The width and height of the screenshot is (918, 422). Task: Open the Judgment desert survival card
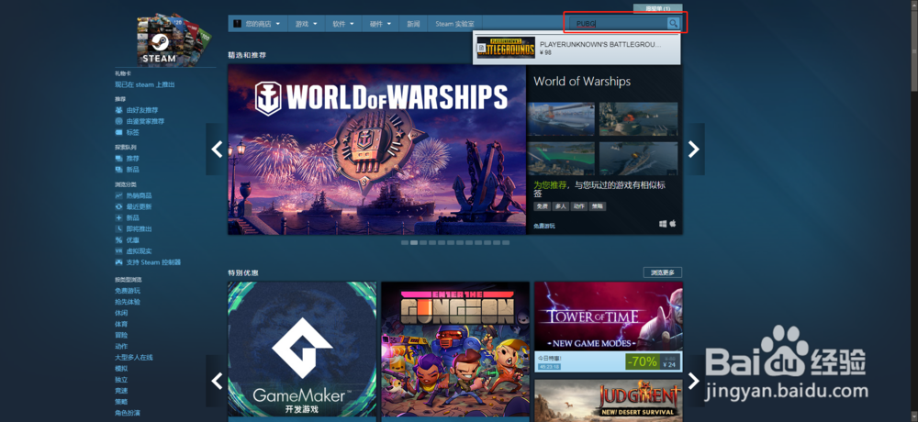coord(609,400)
